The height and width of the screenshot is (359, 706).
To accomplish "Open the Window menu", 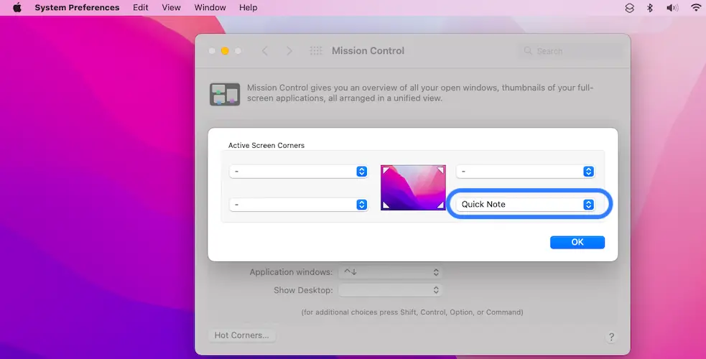I will [x=210, y=8].
